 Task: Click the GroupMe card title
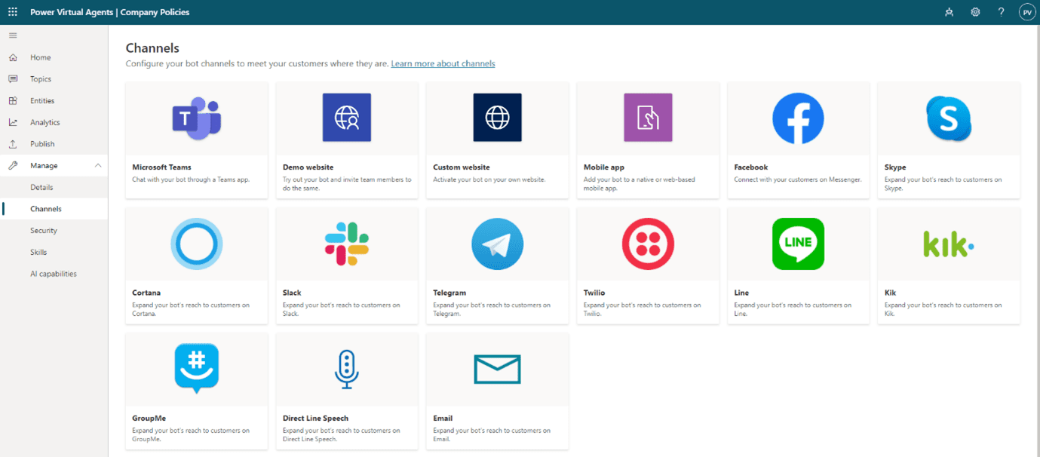point(149,418)
